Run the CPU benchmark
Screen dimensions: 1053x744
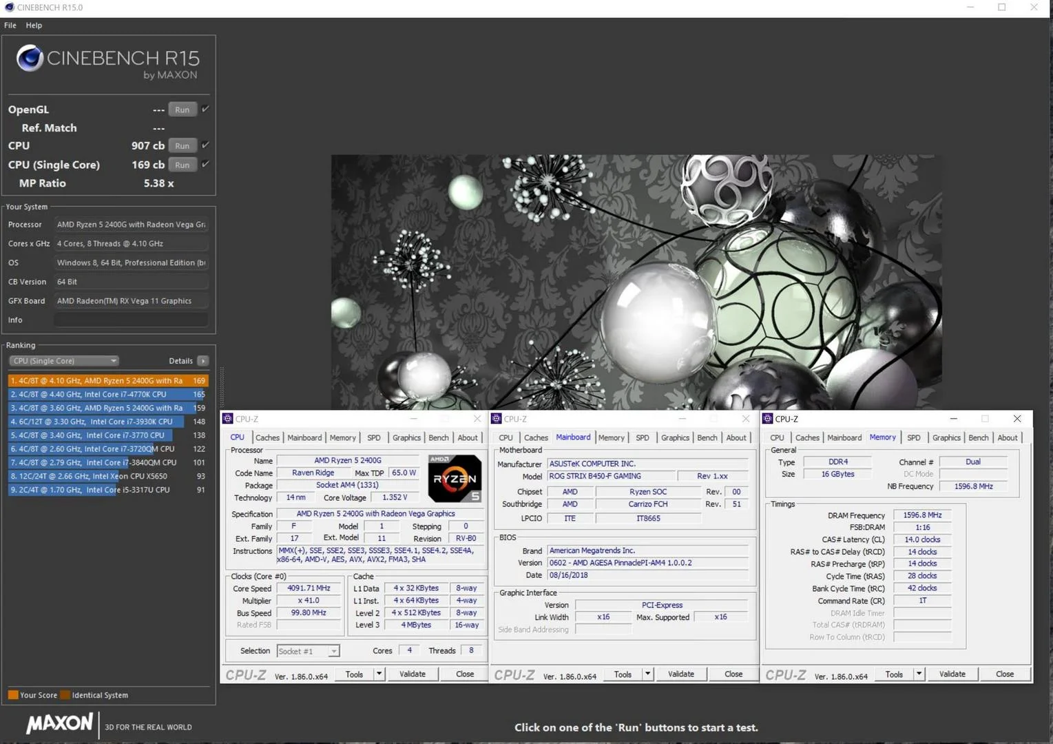(x=183, y=146)
